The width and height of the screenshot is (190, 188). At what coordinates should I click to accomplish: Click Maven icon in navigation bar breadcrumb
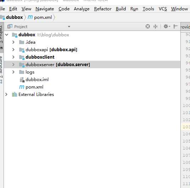pos(30,17)
